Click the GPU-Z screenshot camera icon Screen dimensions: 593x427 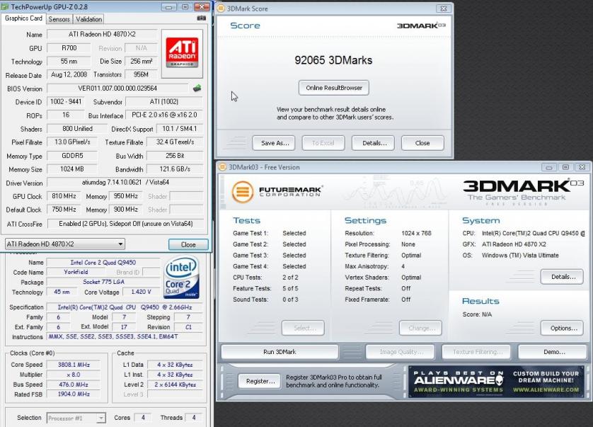pos(202,18)
